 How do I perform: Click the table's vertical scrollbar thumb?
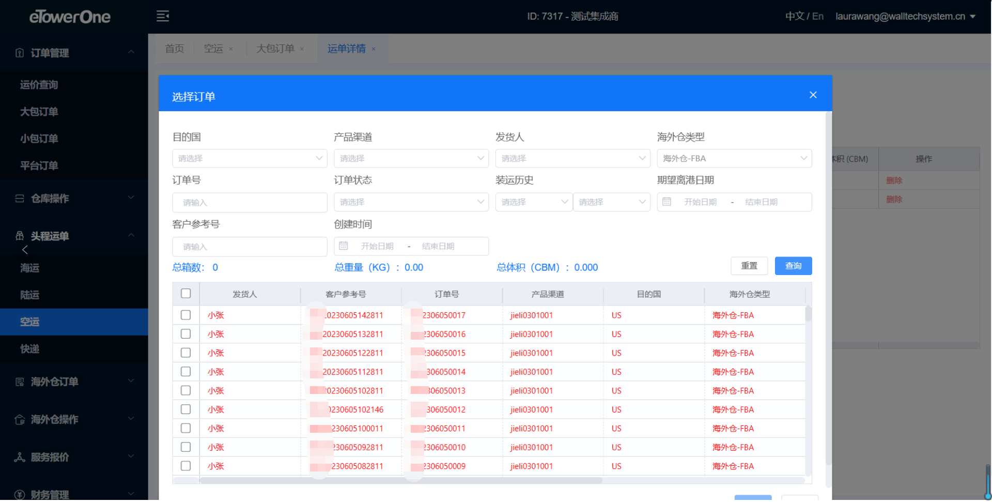click(808, 313)
